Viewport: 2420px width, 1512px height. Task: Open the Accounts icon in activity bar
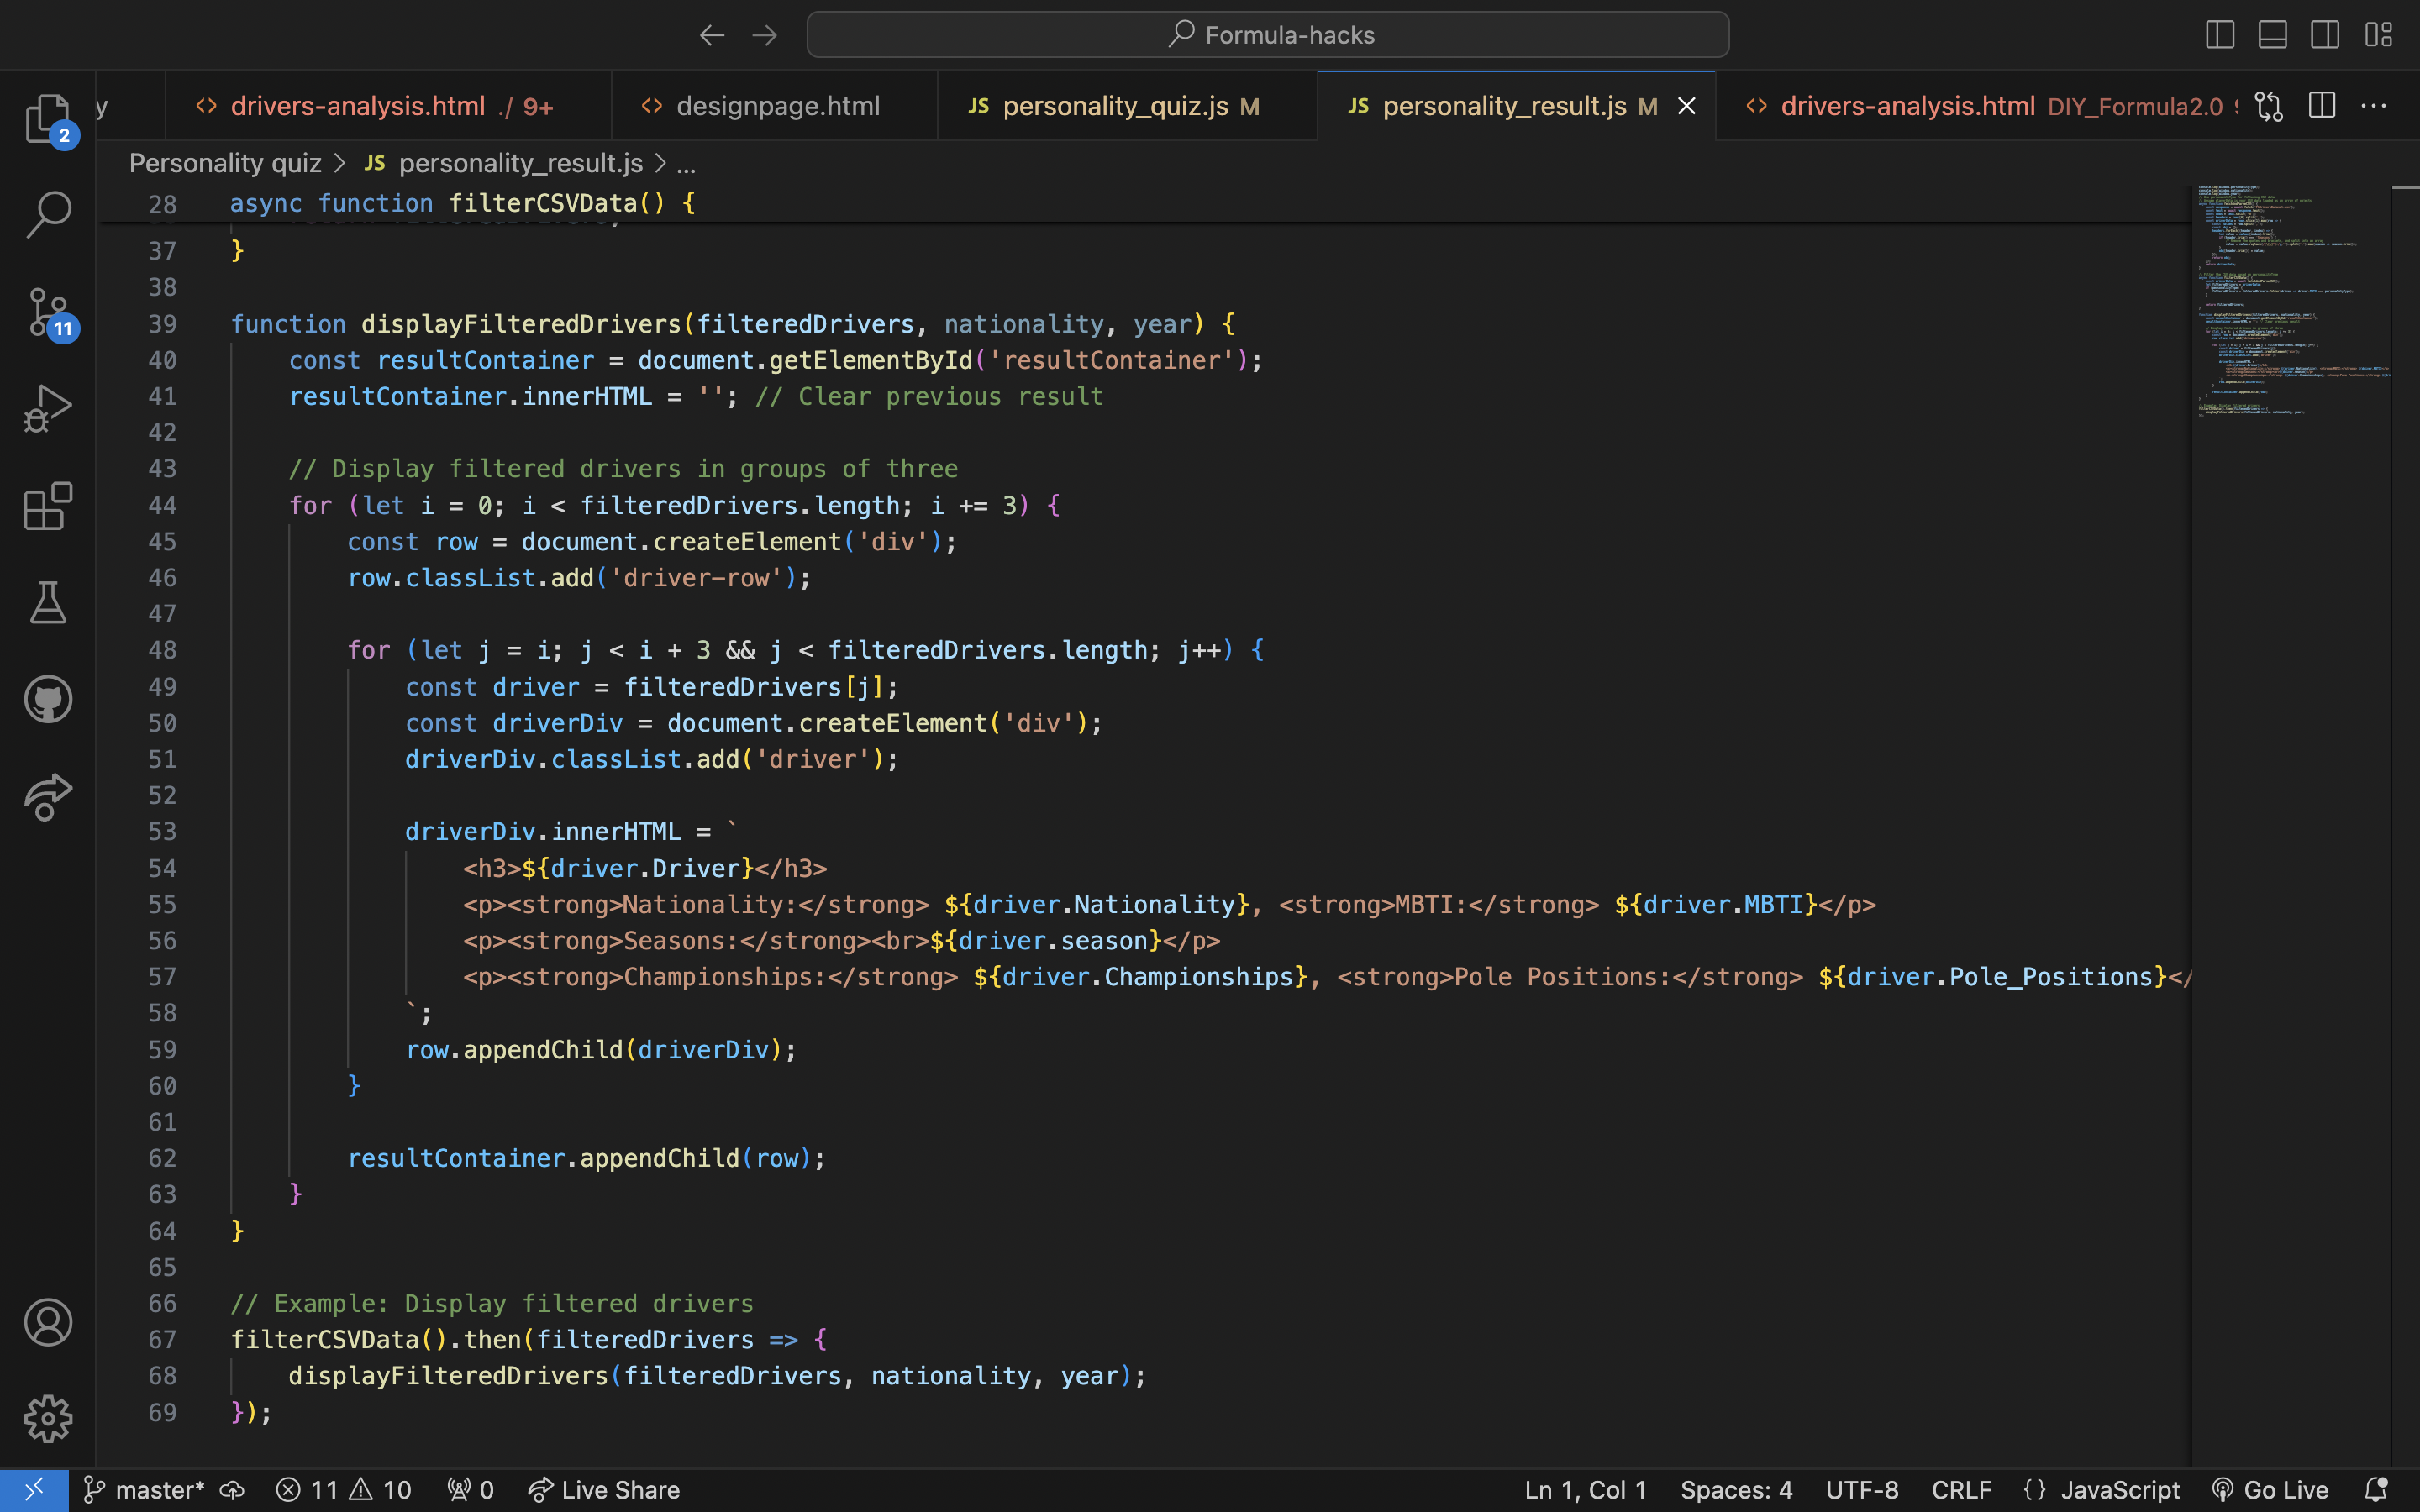pyautogui.click(x=47, y=1322)
